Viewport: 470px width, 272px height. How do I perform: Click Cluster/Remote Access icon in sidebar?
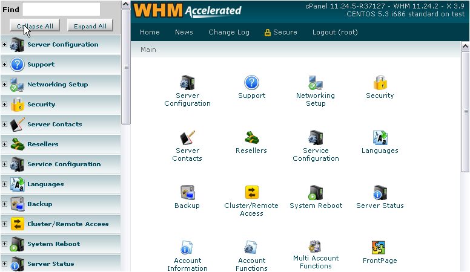[x=17, y=224]
